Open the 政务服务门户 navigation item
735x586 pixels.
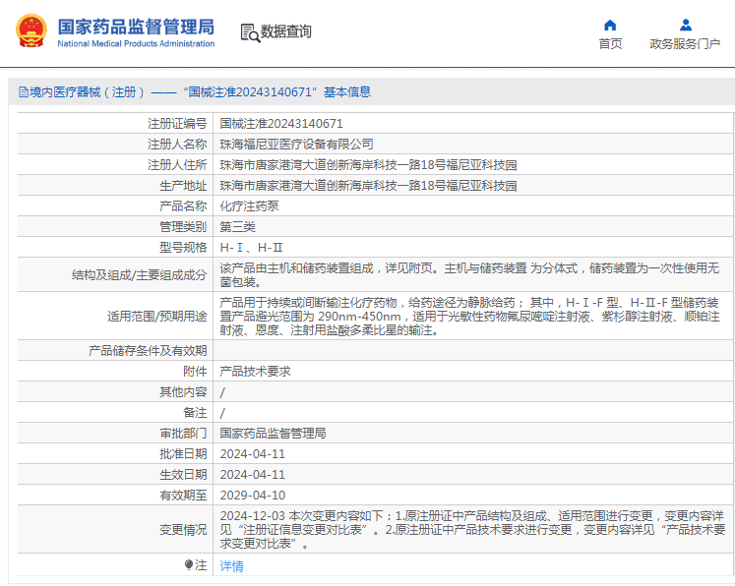click(x=685, y=43)
